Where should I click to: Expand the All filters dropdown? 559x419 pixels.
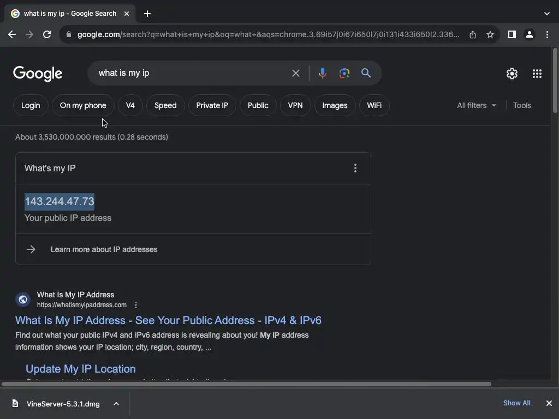477,105
